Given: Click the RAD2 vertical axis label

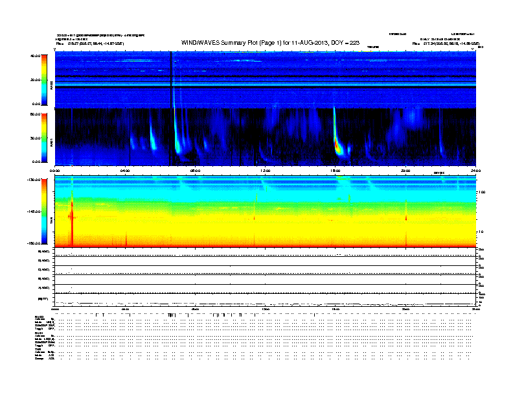Looking at the screenshot, I should (51, 85).
